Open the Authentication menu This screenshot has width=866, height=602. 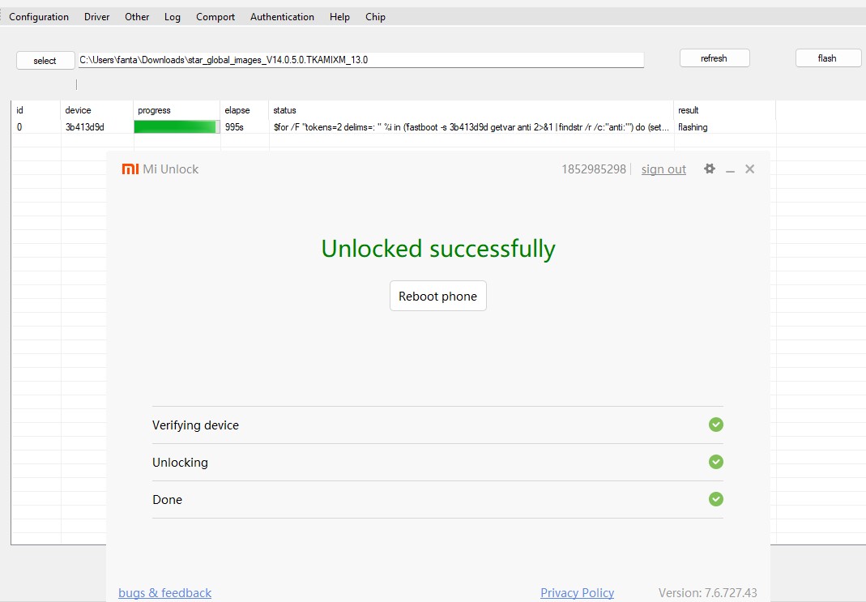point(282,16)
